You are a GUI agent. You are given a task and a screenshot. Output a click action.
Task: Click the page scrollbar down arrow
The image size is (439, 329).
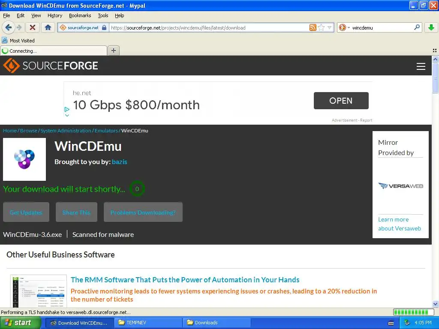click(x=435, y=304)
